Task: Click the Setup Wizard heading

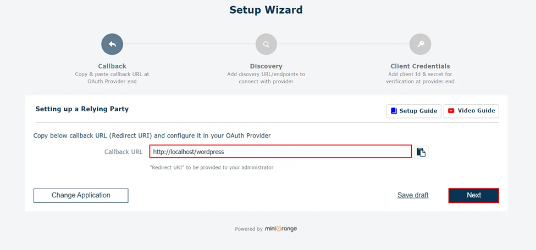Action: pos(266,9)
